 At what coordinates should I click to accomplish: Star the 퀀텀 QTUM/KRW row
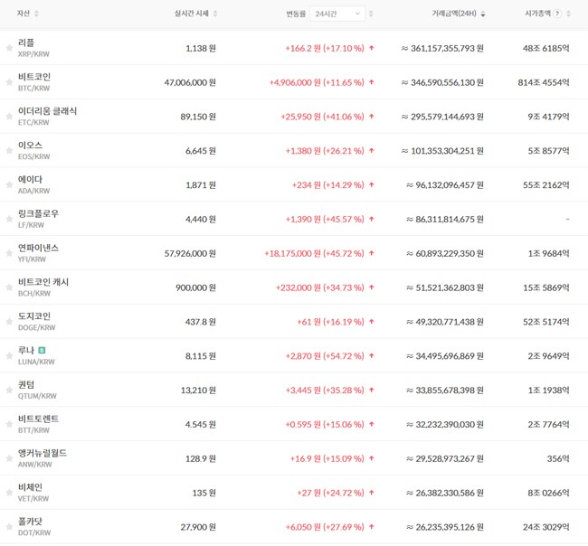[x=9, y=391]
